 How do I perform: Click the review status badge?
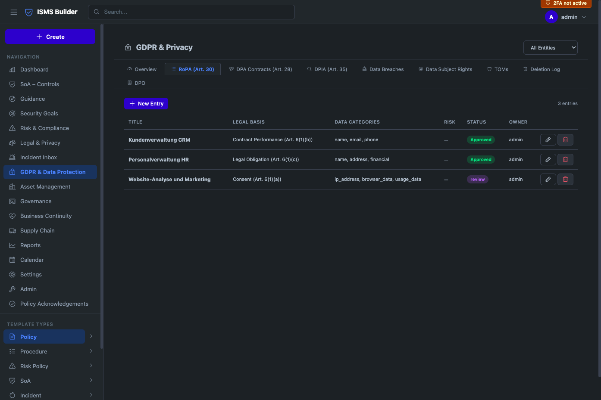[478, 179]
